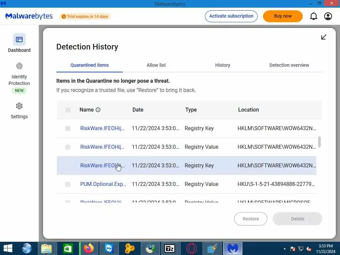Click the quarantine list scrollbar thumb
340x255 pixels.
pyautogui.click(x=319, y=142)
